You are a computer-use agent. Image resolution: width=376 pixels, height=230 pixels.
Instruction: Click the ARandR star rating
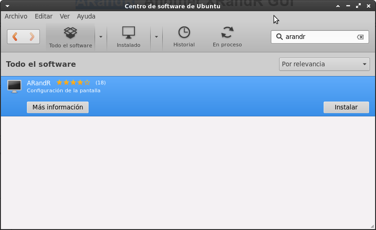(73, 83)
